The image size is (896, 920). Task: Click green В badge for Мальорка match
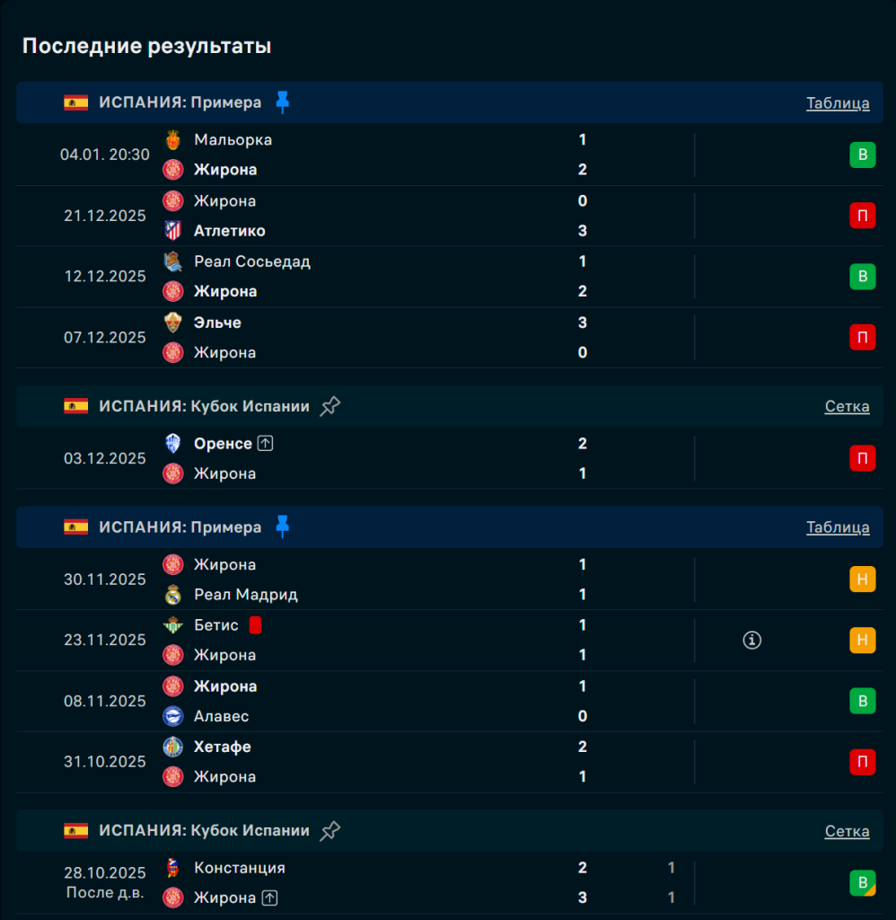point(862,155)
